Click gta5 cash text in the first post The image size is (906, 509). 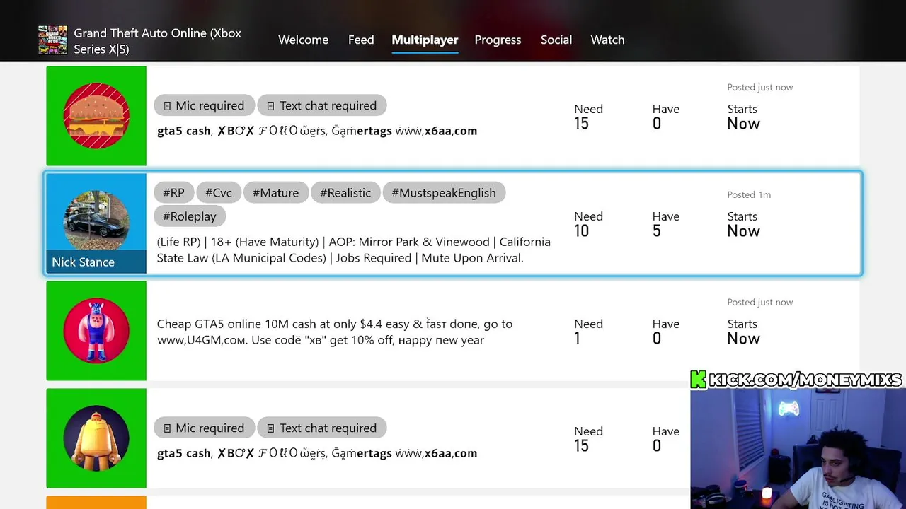point(317,131)
